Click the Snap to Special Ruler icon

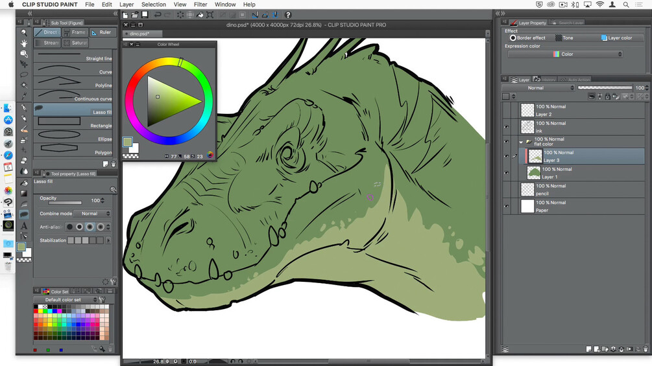click(265, 15)
